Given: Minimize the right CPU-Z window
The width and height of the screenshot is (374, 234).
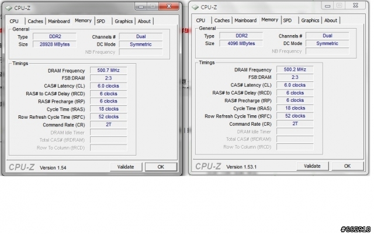Looking at the screenshot, I should click(x=327, y=6).
